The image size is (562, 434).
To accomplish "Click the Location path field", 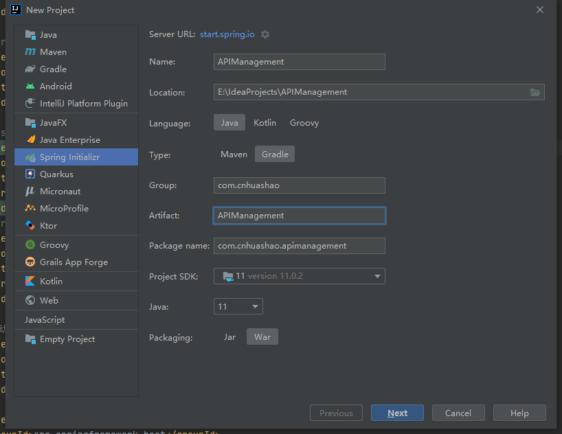I will tap(379, 92).
